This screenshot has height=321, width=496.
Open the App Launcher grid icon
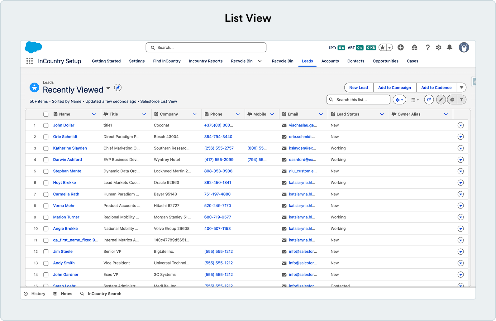(x=30, y=61)
